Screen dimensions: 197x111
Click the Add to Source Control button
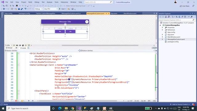point(180,104)
